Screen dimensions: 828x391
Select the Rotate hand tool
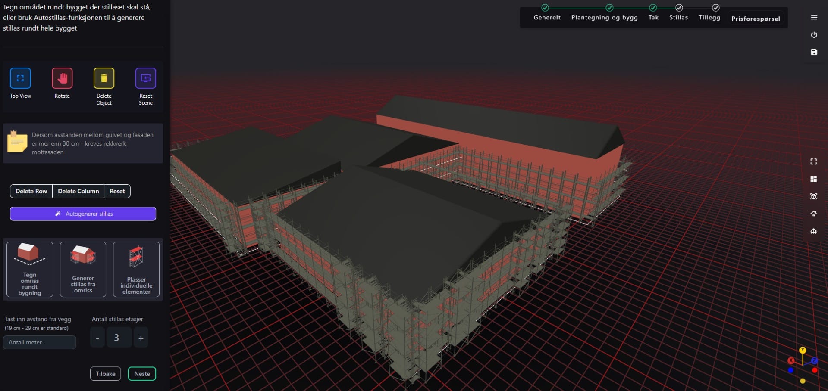click(62, 78)
